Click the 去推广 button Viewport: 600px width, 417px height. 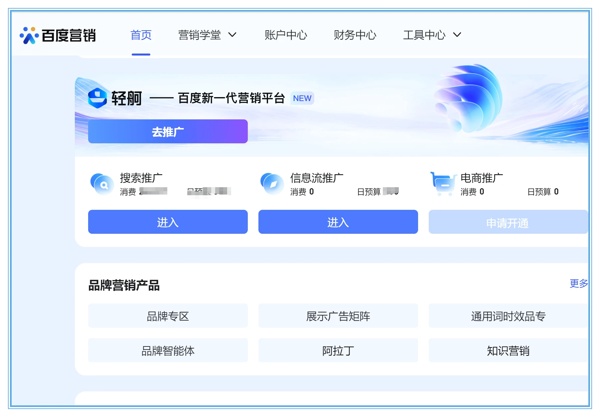[x=168, y=131]
